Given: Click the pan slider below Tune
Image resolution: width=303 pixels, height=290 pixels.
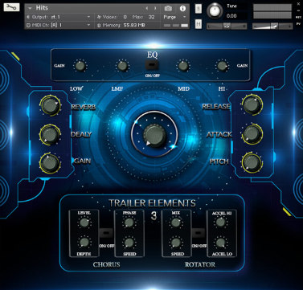Looking at the screenshot, I should point(227,26).
